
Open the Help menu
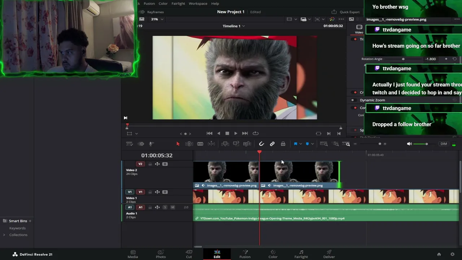[215, 4]
